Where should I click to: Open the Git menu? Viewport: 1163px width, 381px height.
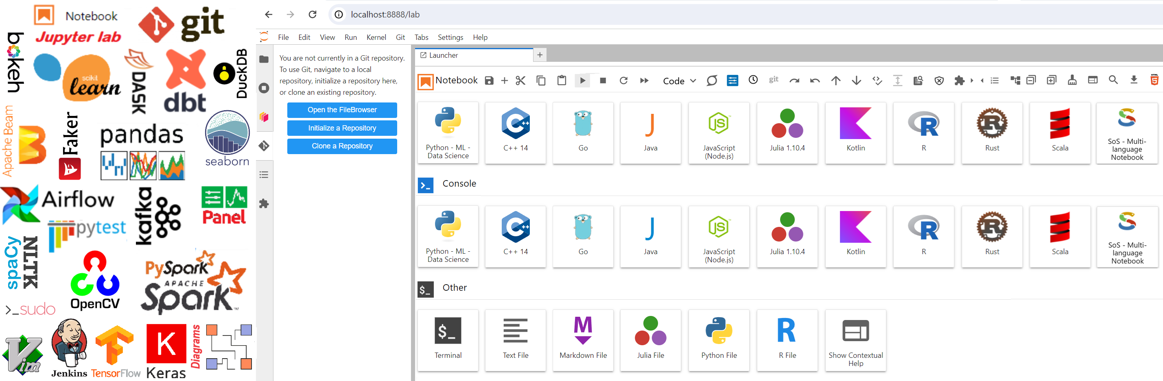400,37
